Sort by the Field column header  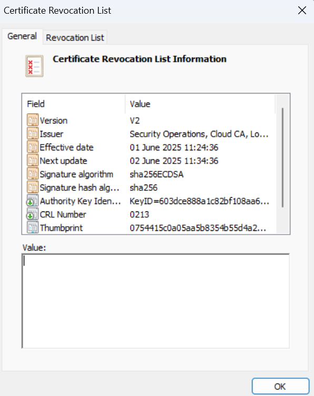pyautogui.click(x=74, y=104)
